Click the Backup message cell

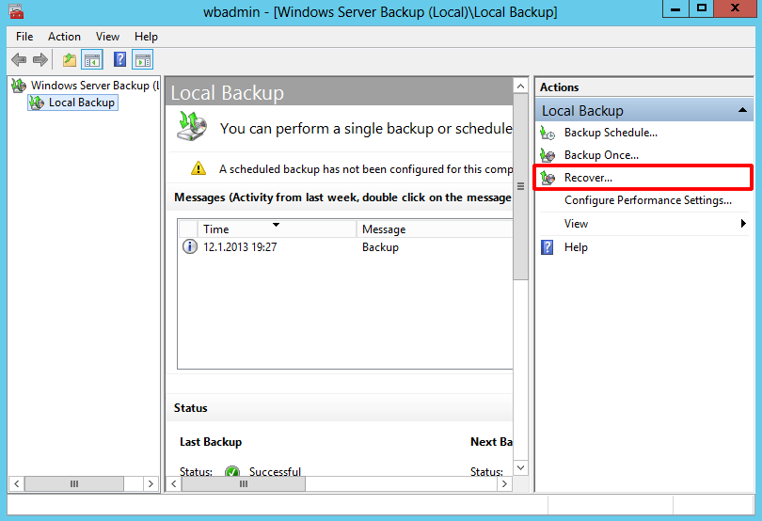pyautogui.click(x=380, y=247)
